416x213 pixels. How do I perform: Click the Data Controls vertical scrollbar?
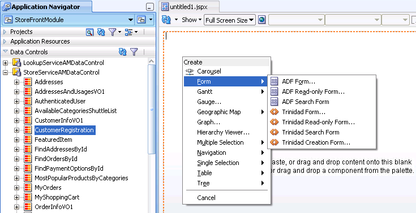152,108
